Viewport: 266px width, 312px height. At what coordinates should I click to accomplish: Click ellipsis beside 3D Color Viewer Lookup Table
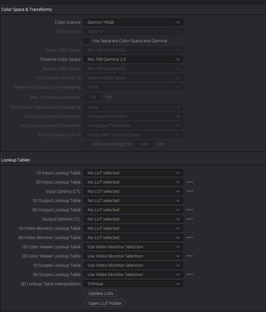click(x=189, y=256)
